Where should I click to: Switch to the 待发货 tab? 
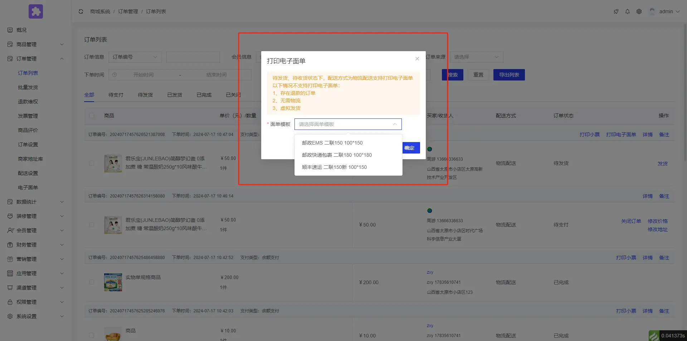[145, 95]
